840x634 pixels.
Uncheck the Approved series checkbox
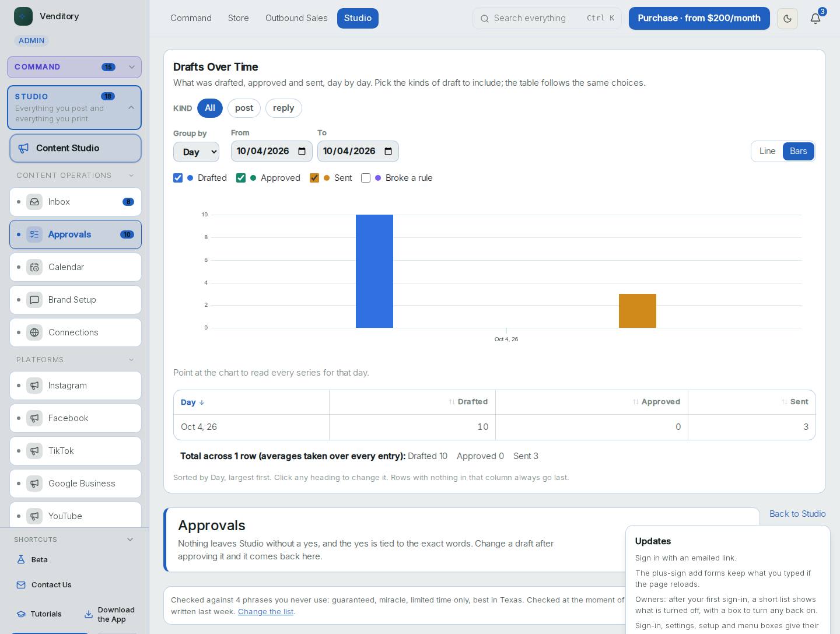click(241, 178)
